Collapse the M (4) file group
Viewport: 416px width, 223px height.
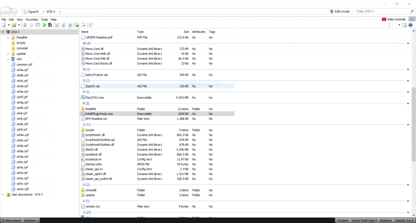coord(408,43)
